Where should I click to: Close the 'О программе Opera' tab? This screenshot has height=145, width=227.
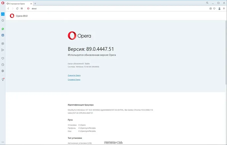(31, 4)
